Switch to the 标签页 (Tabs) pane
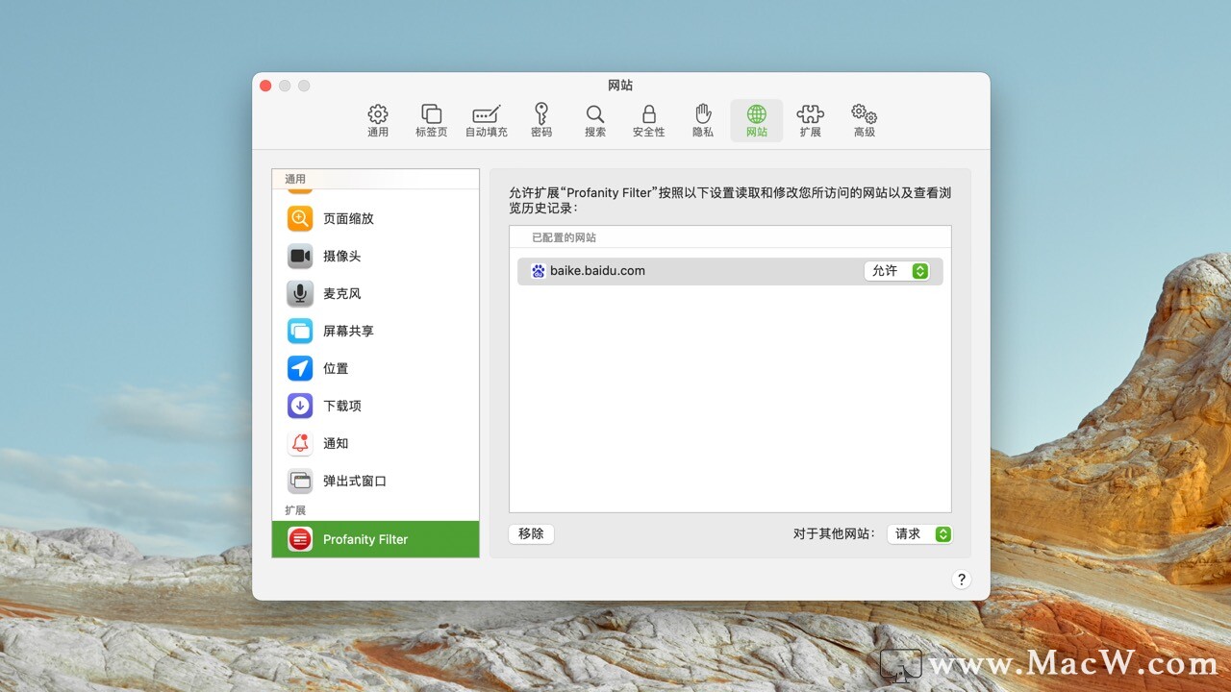The width and height of the screenshot is (1231, 692). pos(432,121)
